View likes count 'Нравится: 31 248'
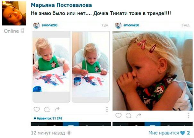 (x=48, y=119)
